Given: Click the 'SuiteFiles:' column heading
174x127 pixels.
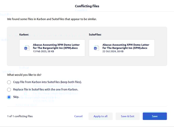Looking at the screenshot, I should (95, 34).
